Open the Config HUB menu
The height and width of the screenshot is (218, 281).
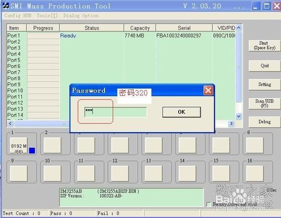(x=18, y=16)
